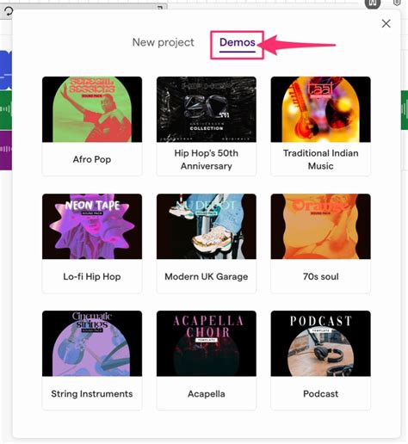Choose the Traditional Indian Music cover
The image size is (408, 444).
320,109
